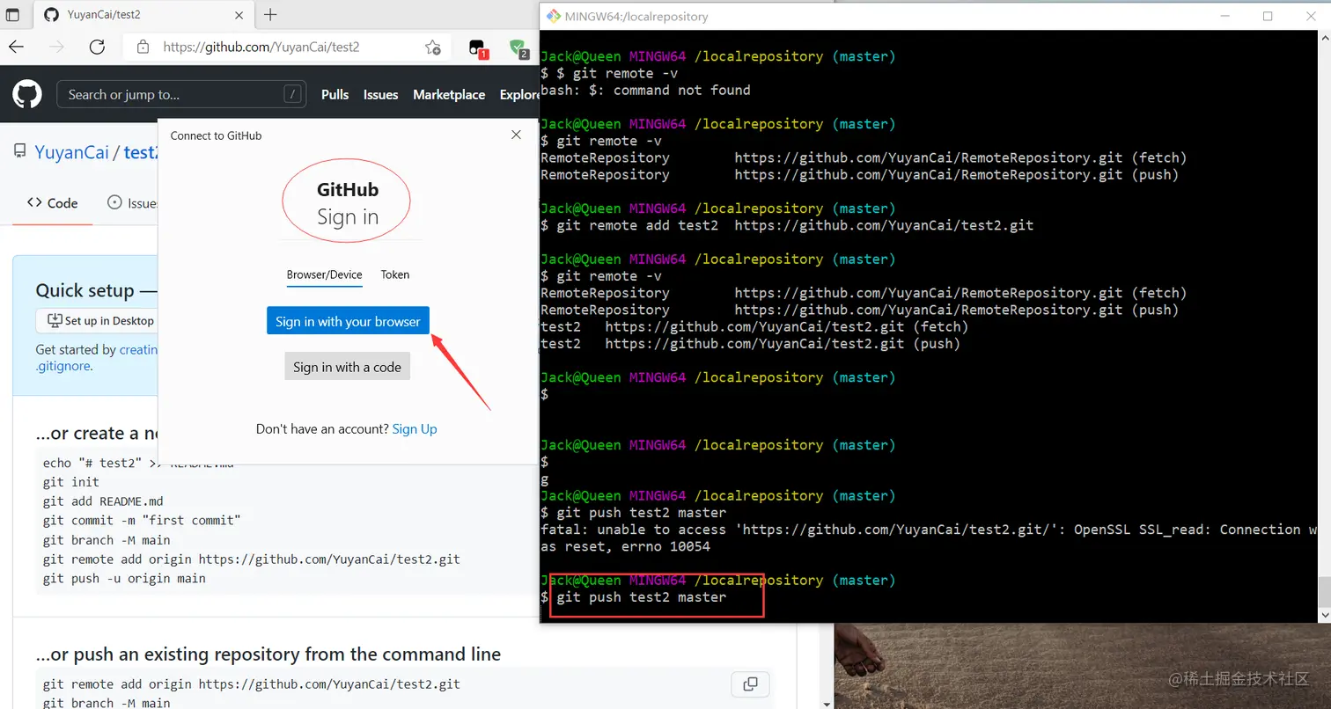Click the 'bash: $: command not found' line
The image size is (1331, 709).
(x=645, y=90)
